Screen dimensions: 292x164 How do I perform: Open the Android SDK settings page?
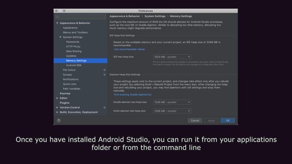click(73, 65)
